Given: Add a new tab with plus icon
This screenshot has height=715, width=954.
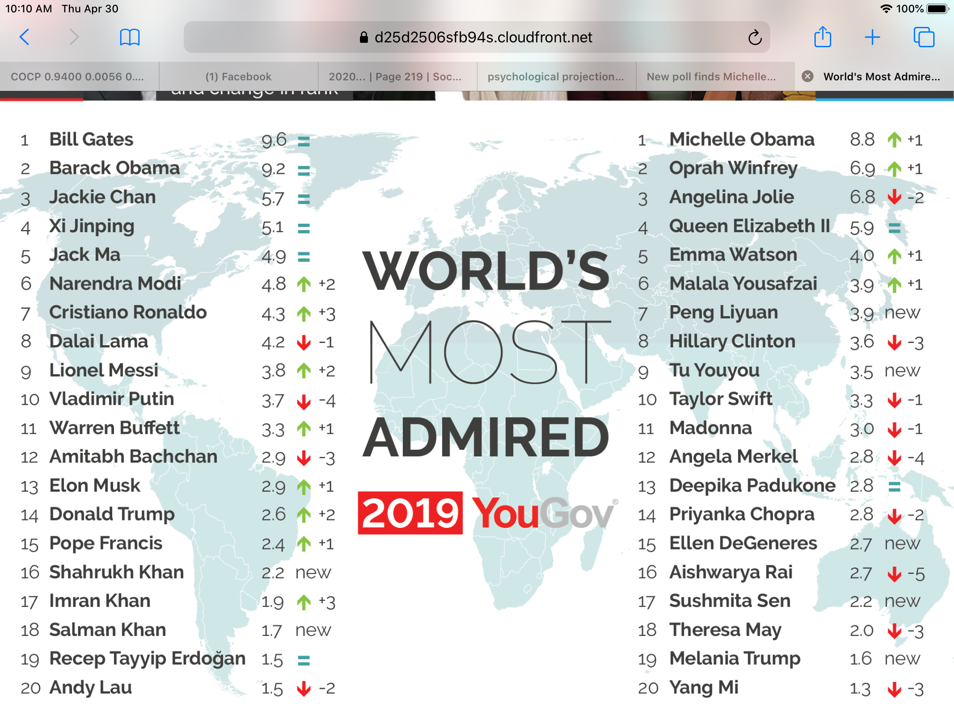Looking at the screenshot, I should click(872, 37).
